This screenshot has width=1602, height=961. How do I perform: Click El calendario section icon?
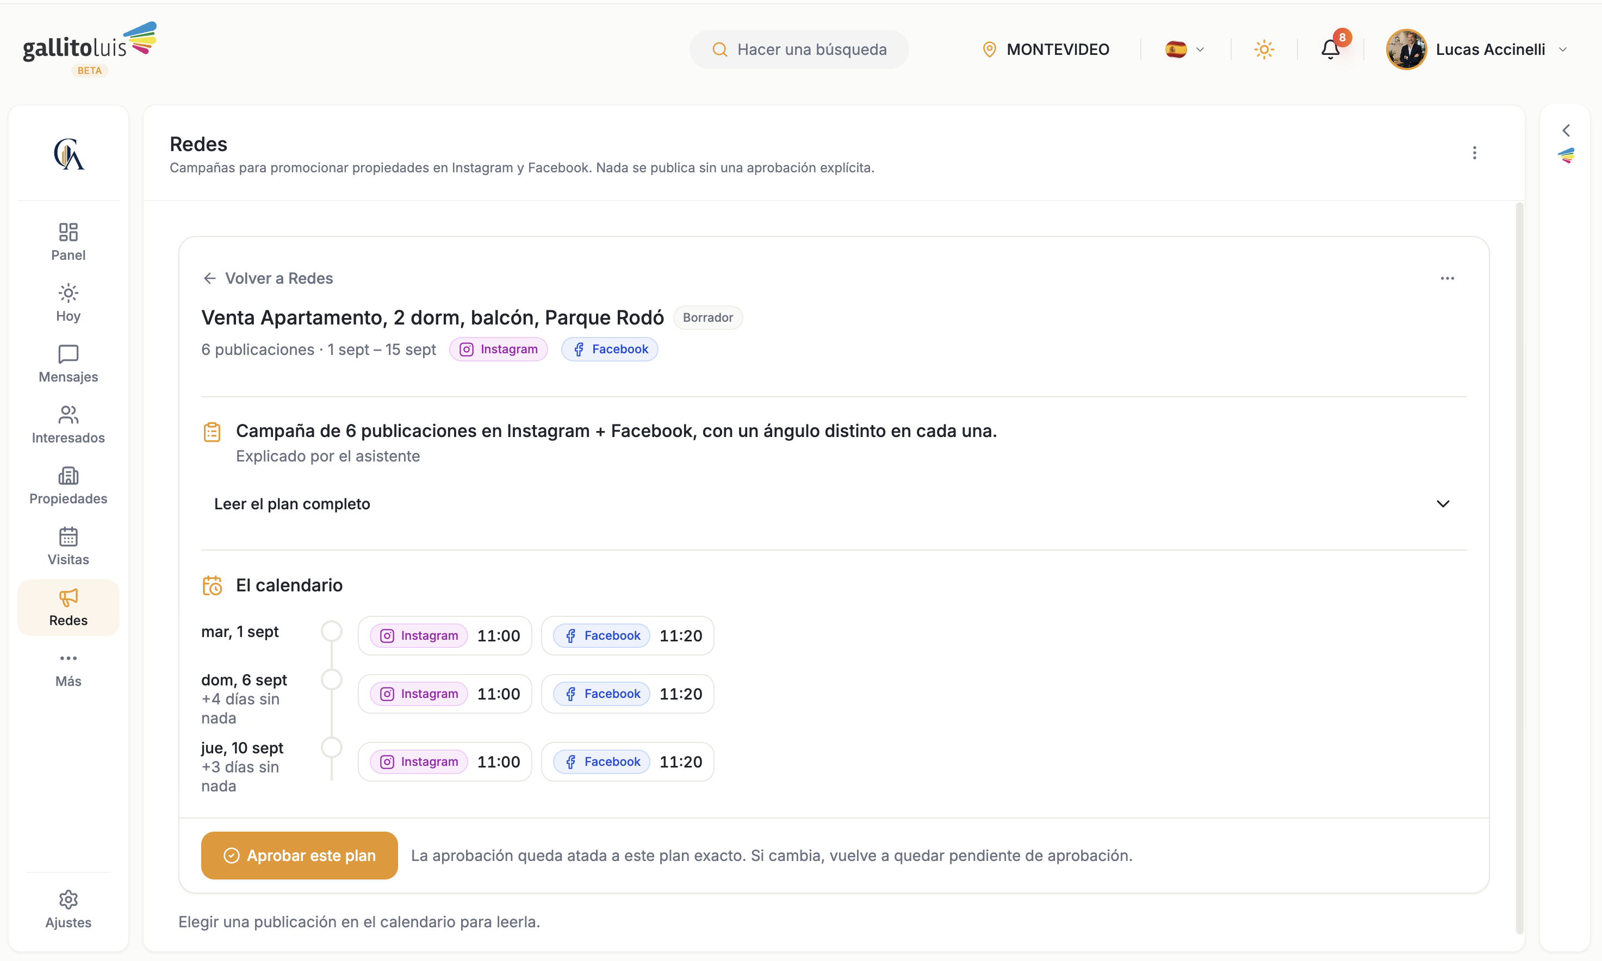pos(212,585)
